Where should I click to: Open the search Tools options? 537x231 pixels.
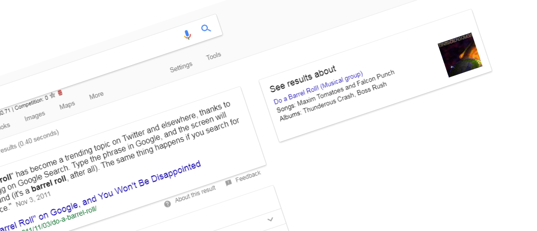[213, 56]
